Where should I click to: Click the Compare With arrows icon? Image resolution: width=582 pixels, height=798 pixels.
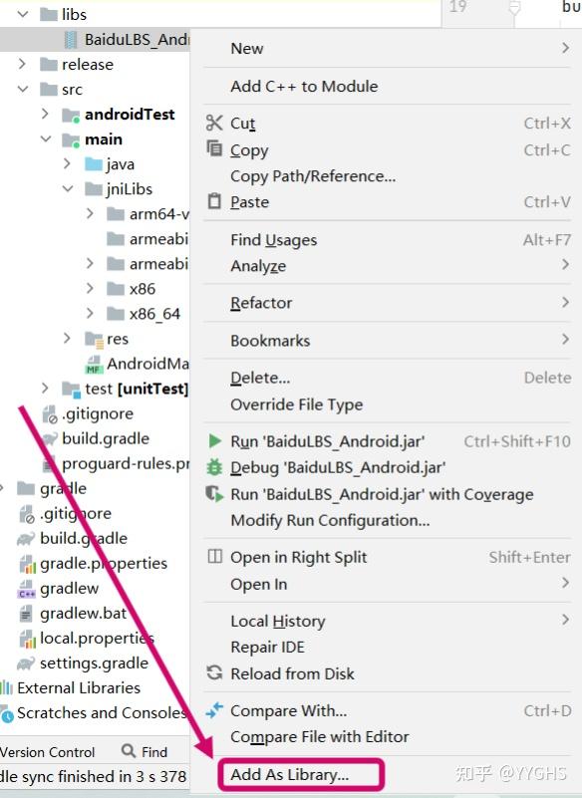pyautogui.click(x=214, y=710)
